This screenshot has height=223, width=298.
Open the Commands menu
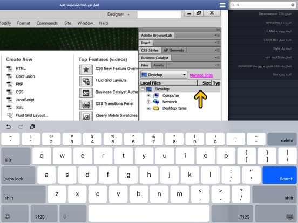(47, 23)
